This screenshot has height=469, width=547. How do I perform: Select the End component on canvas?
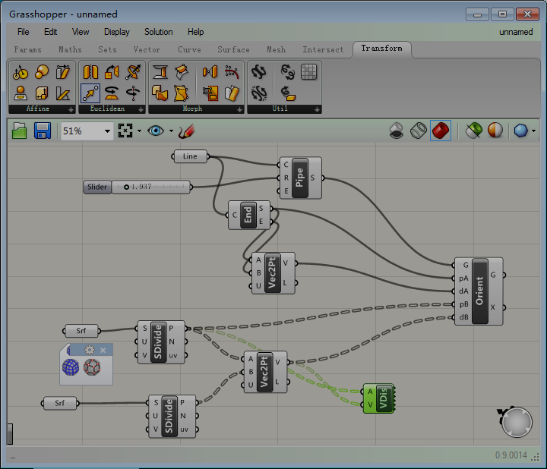(x=248, y=215)
